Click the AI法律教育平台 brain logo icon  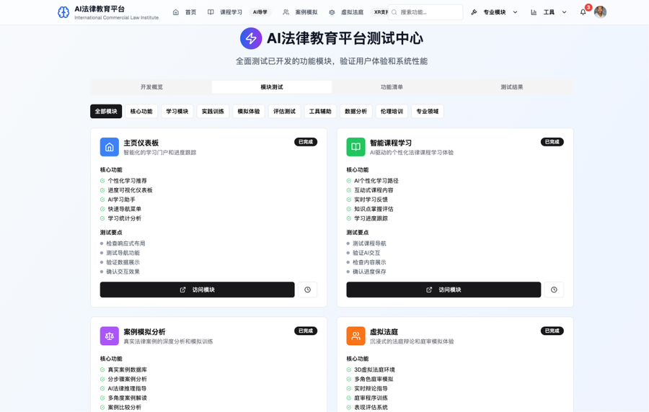click(x=63, y=12)
